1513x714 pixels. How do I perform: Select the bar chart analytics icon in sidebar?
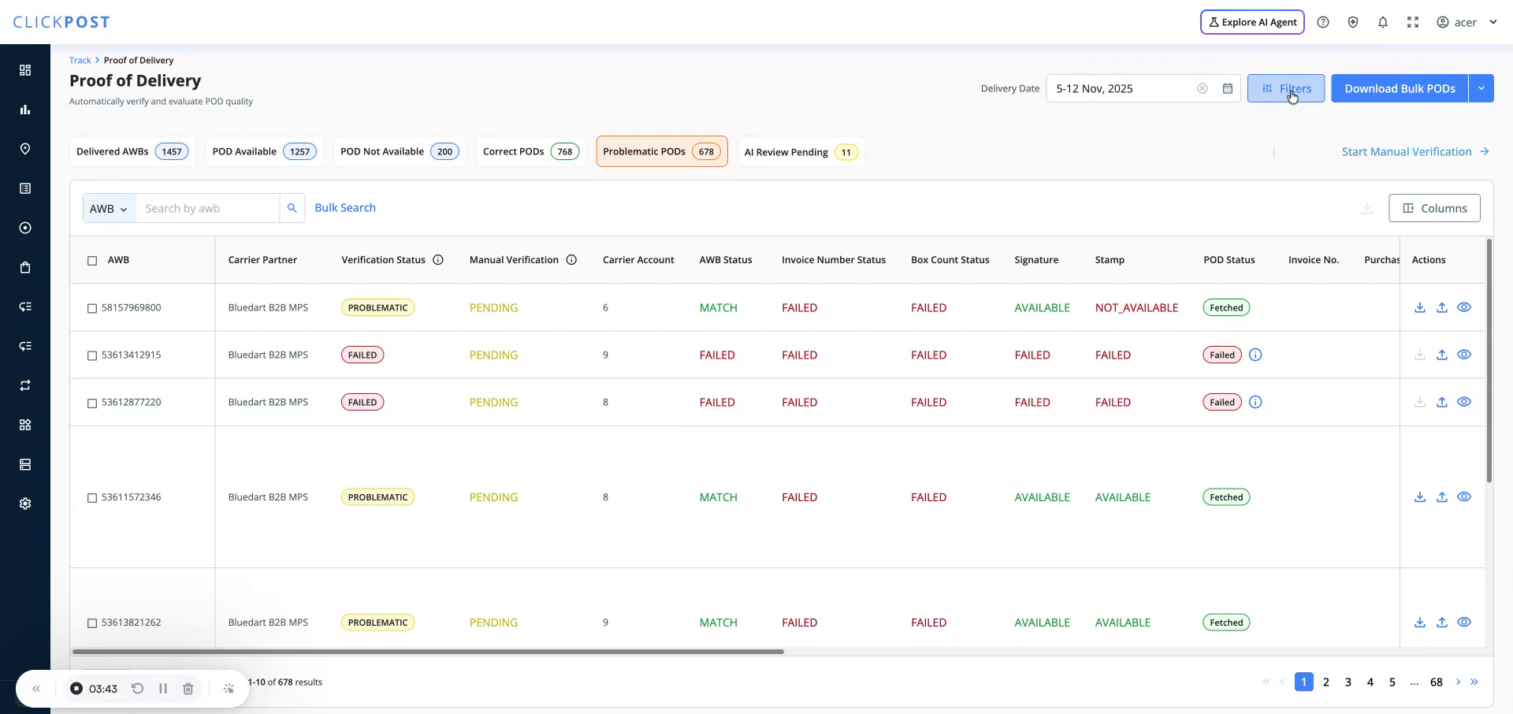point(25,110)
